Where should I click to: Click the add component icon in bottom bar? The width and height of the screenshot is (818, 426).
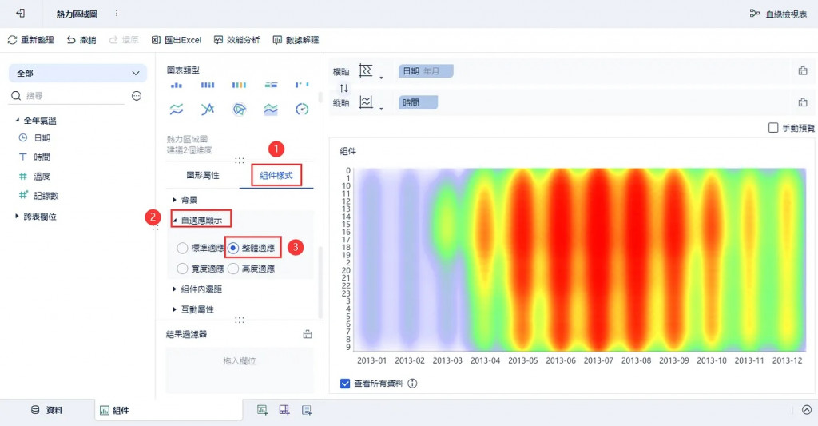[x=262, y=410]
